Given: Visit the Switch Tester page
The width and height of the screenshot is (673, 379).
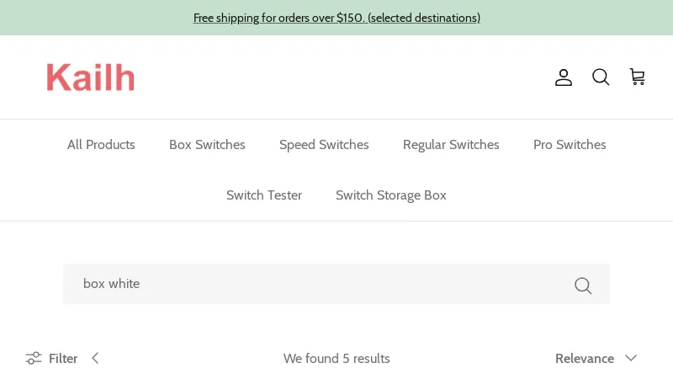Looking at the screenshot, I should [264, 195].
